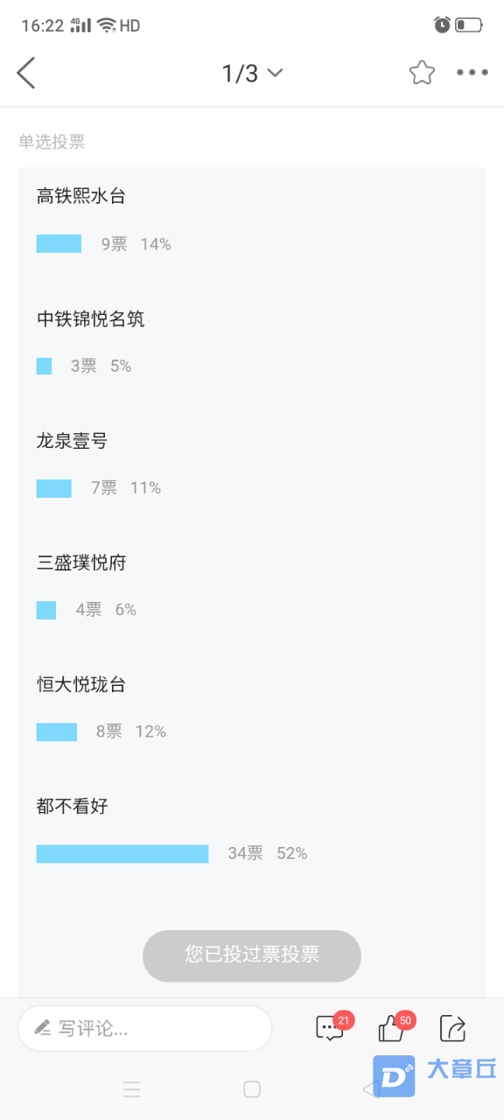Choose poll option 龙泉壹号

73,441
